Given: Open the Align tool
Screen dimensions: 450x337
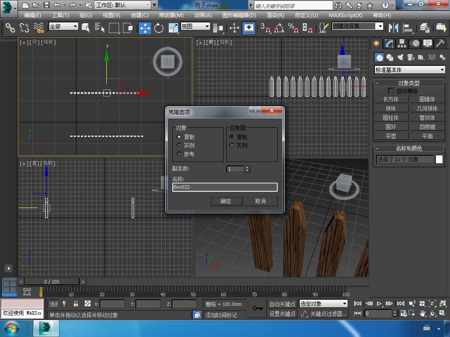Looking at the screenshot, I should click(x=407, y=28).
